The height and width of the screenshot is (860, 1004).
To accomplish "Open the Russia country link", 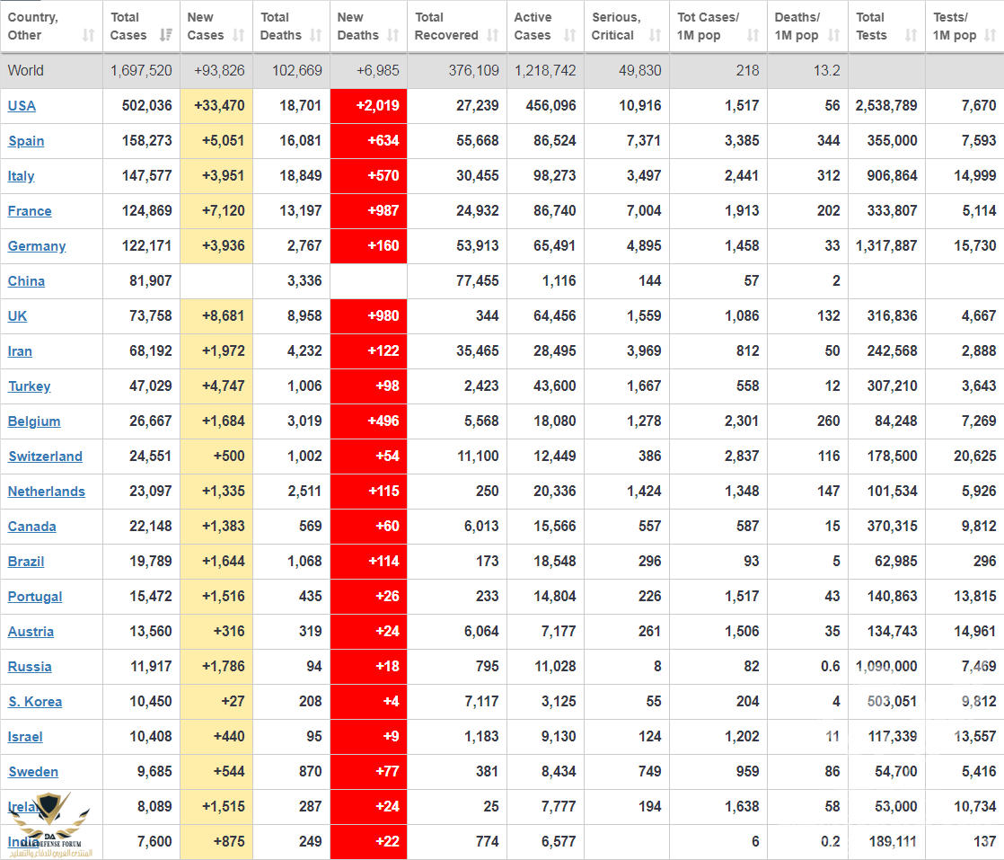I will (x=30, y=667).
